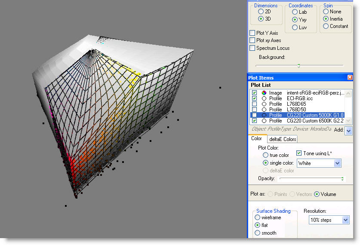This screenshot has height=245, width=360.
Task: Select the Color tab
Action: coord(257,139)
